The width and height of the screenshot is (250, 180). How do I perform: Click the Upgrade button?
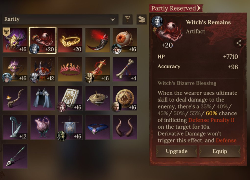tap(176, 151)
